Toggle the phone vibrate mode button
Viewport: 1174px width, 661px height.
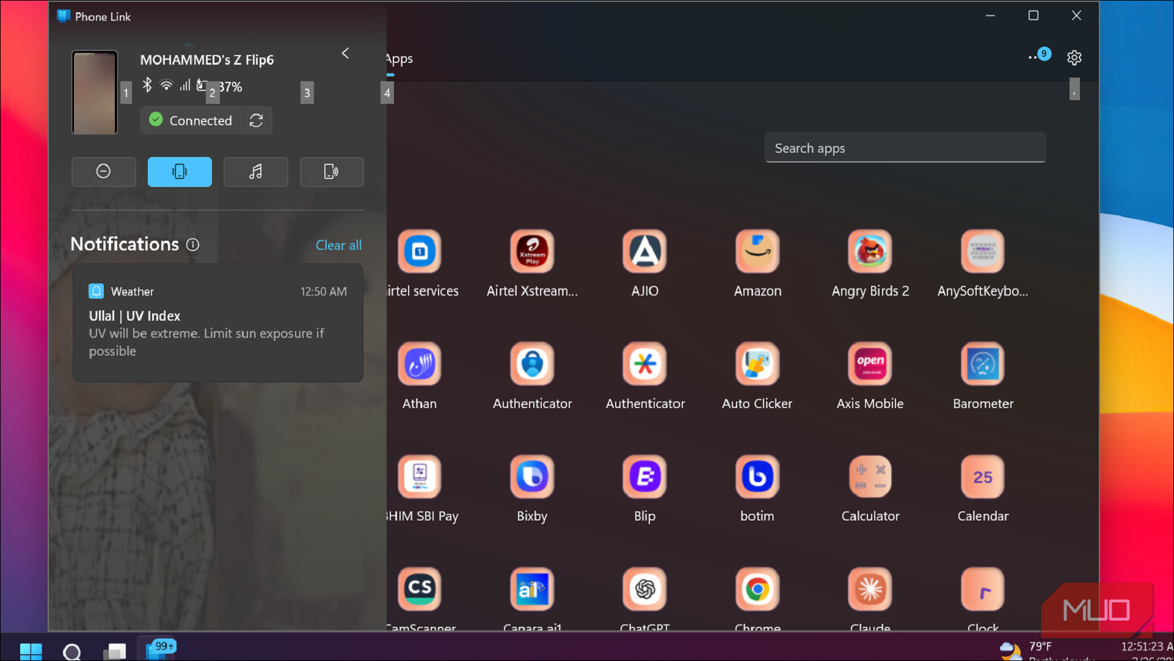point(180,172)
